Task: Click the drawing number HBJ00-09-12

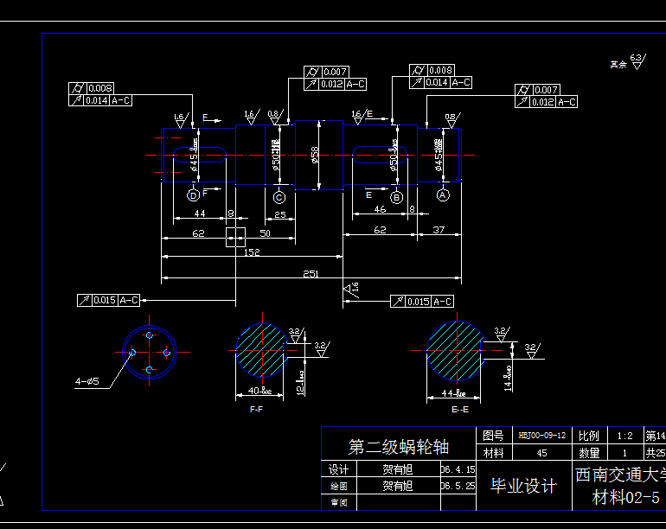Action: click(x=542, y=435)
